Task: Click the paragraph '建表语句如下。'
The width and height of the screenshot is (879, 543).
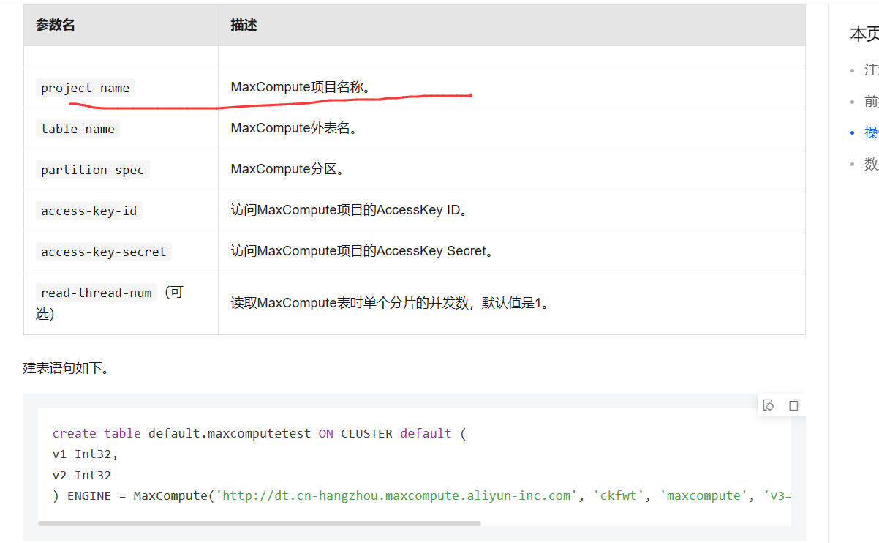Action: tap(67, 367)
